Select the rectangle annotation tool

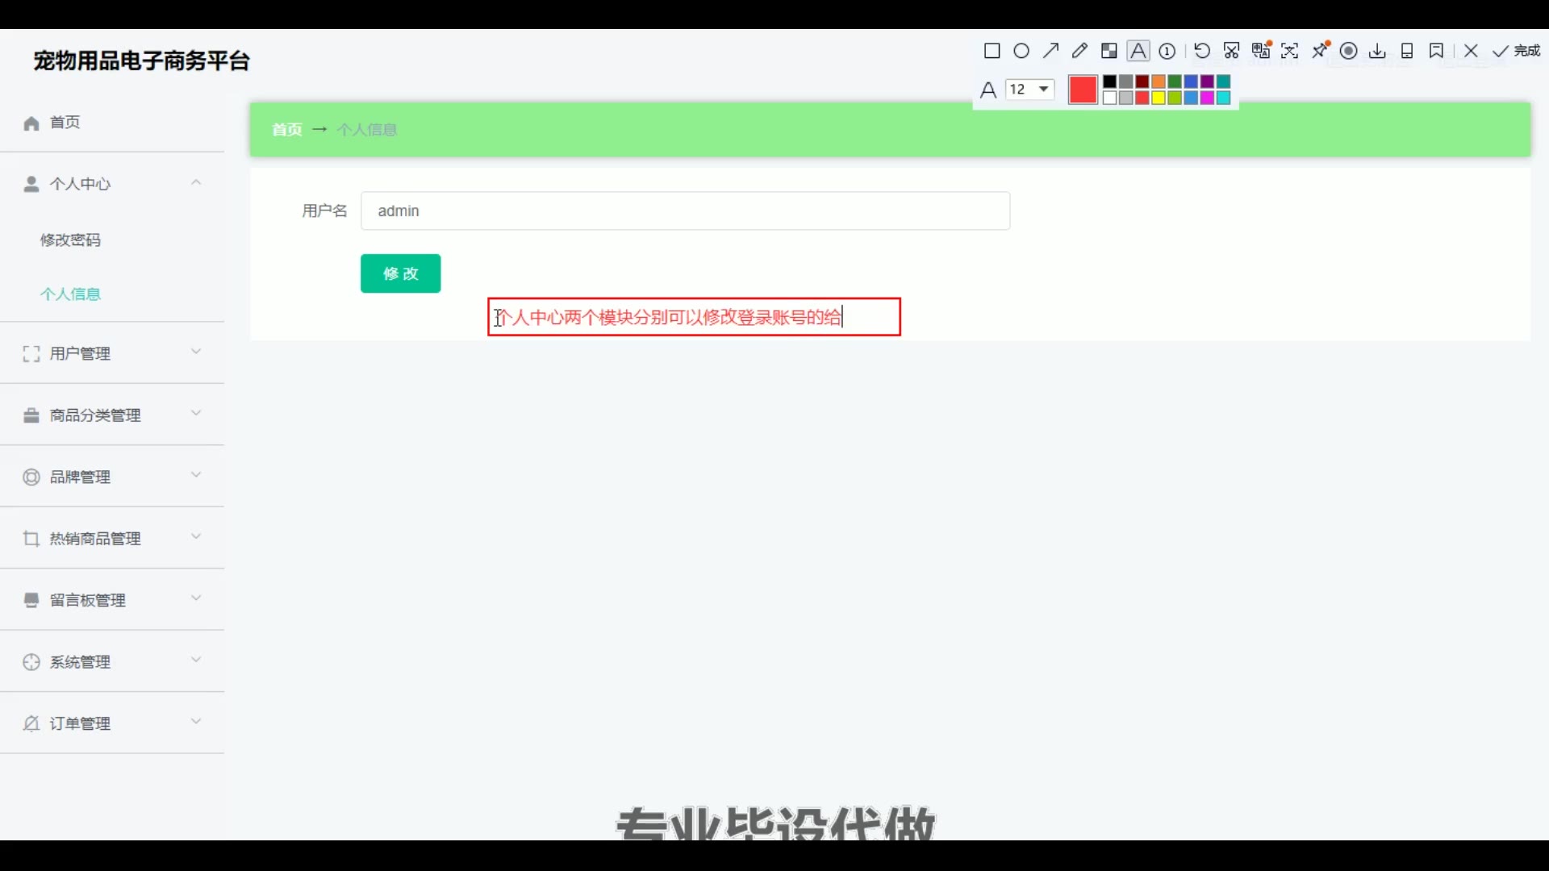coord(992,52)
